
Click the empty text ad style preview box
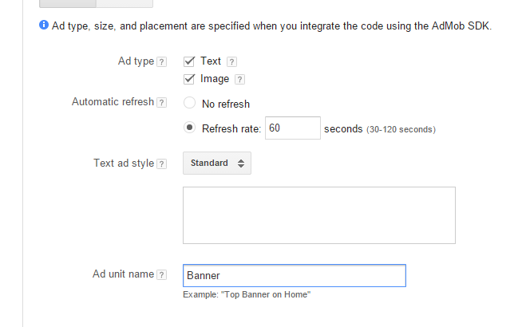(x=318, y=215)
